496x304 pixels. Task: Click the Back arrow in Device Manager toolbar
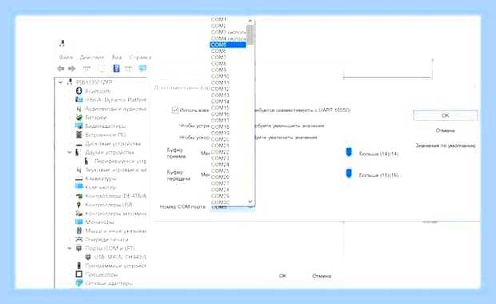coord(61,68)
